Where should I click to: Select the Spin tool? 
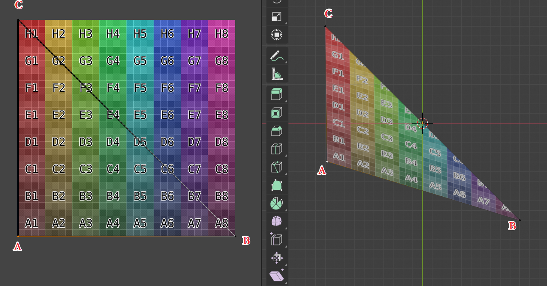(277, 203)
